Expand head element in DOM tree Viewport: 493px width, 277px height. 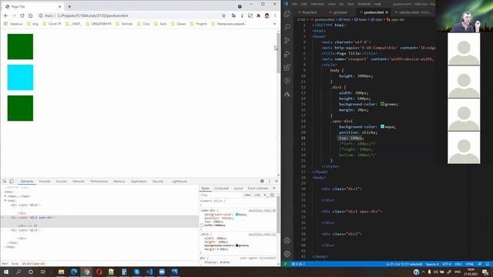click(x=5, y=196)
